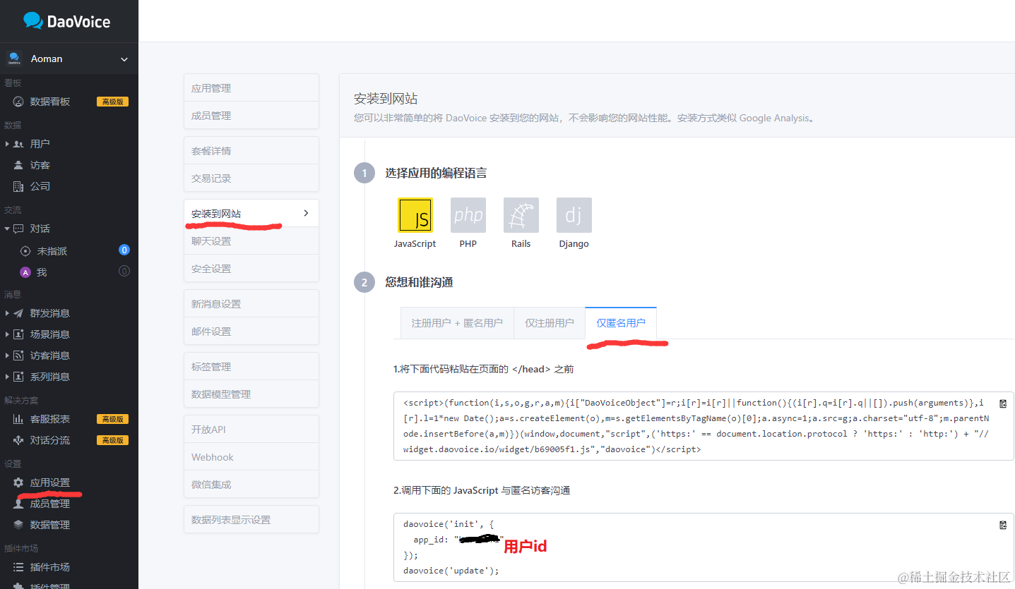Click the 高级版 badge beside 数据看板
This screenshot has height=589, width=1015.
pyautogui.click(x=113, y=102)
